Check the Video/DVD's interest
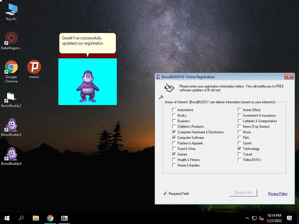Viewport: 299px width, 224px height. pyautogui.click(x=239, y=160)
